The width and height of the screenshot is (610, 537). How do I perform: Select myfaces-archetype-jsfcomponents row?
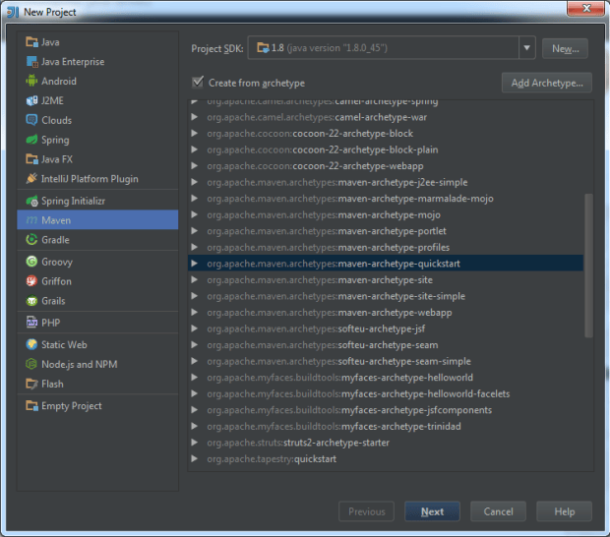click(x=385, y=410)
